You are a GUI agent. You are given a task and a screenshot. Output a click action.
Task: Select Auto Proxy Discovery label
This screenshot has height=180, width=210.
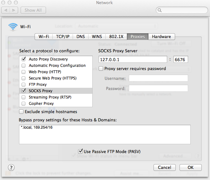click(x=48, y=59)
